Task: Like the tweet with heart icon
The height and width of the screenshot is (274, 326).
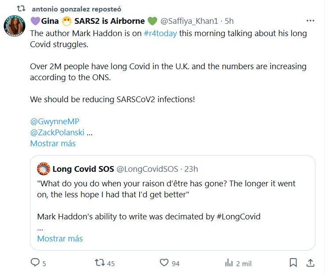Action: (164, 263)
